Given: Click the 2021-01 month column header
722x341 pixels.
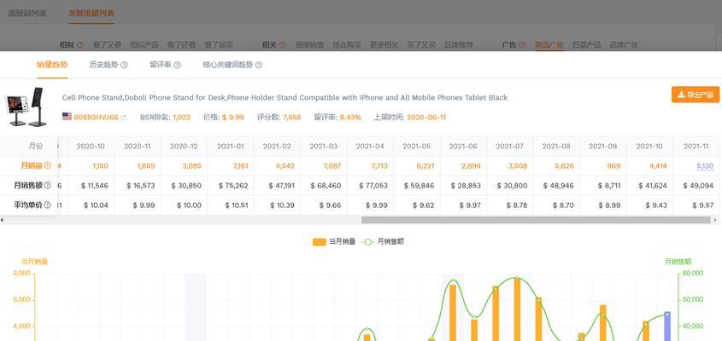Looking at the screenshot, I should click(x=230, y=146).
